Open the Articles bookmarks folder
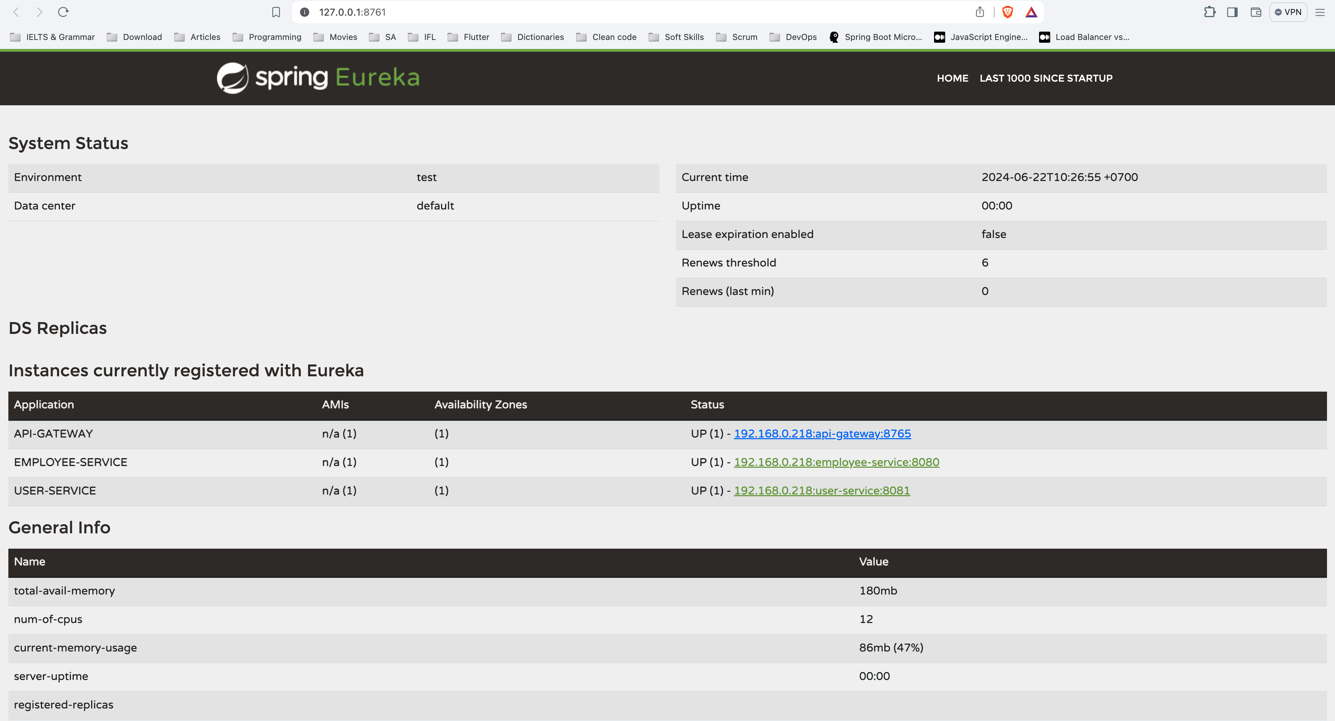Screen dimensions: 1335x721 [x=198, y=37]
